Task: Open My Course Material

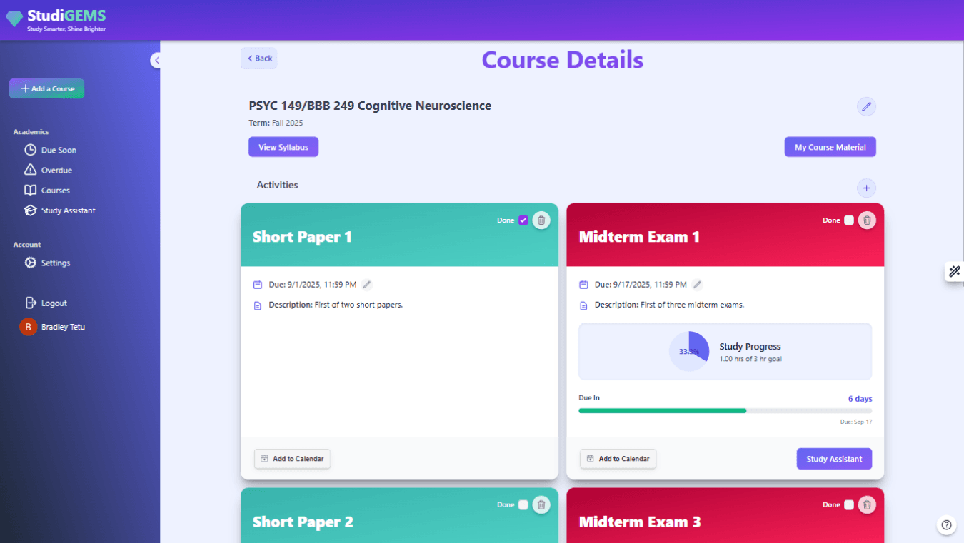Action: tap(830, 146)
